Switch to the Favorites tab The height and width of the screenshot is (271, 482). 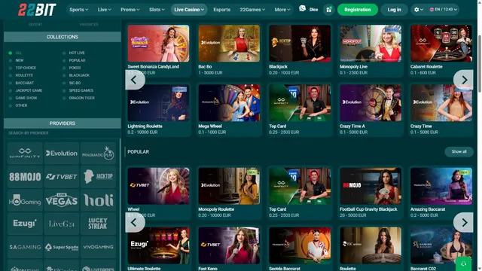(89, 24)
